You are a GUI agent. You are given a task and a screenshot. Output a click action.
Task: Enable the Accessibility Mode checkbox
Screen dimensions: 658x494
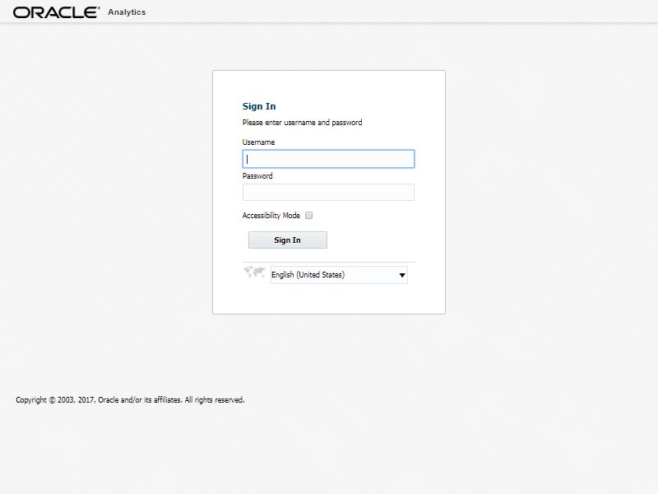tap(309, 216)
